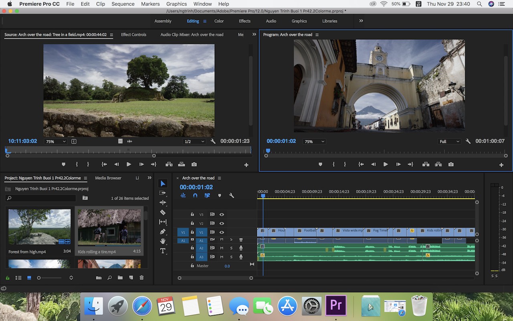Open Program playback resolution Full dropdown
The image size is (513, 321).
449,141
